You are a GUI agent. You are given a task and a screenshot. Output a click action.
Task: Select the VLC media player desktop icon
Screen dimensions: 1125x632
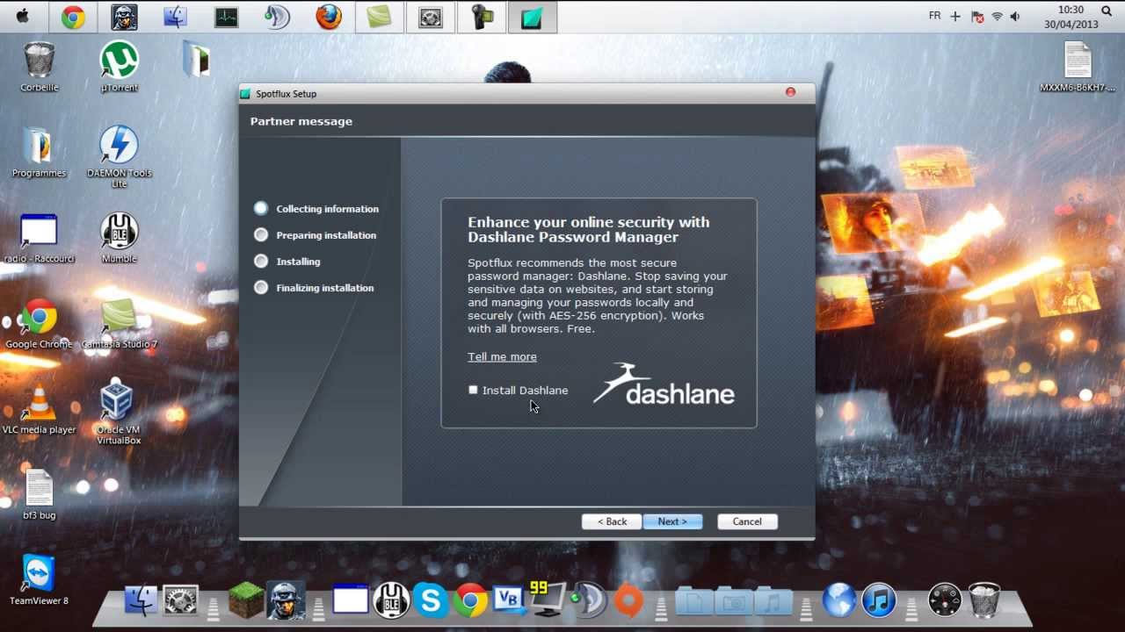pyautogui.click(x=39, y=409)
